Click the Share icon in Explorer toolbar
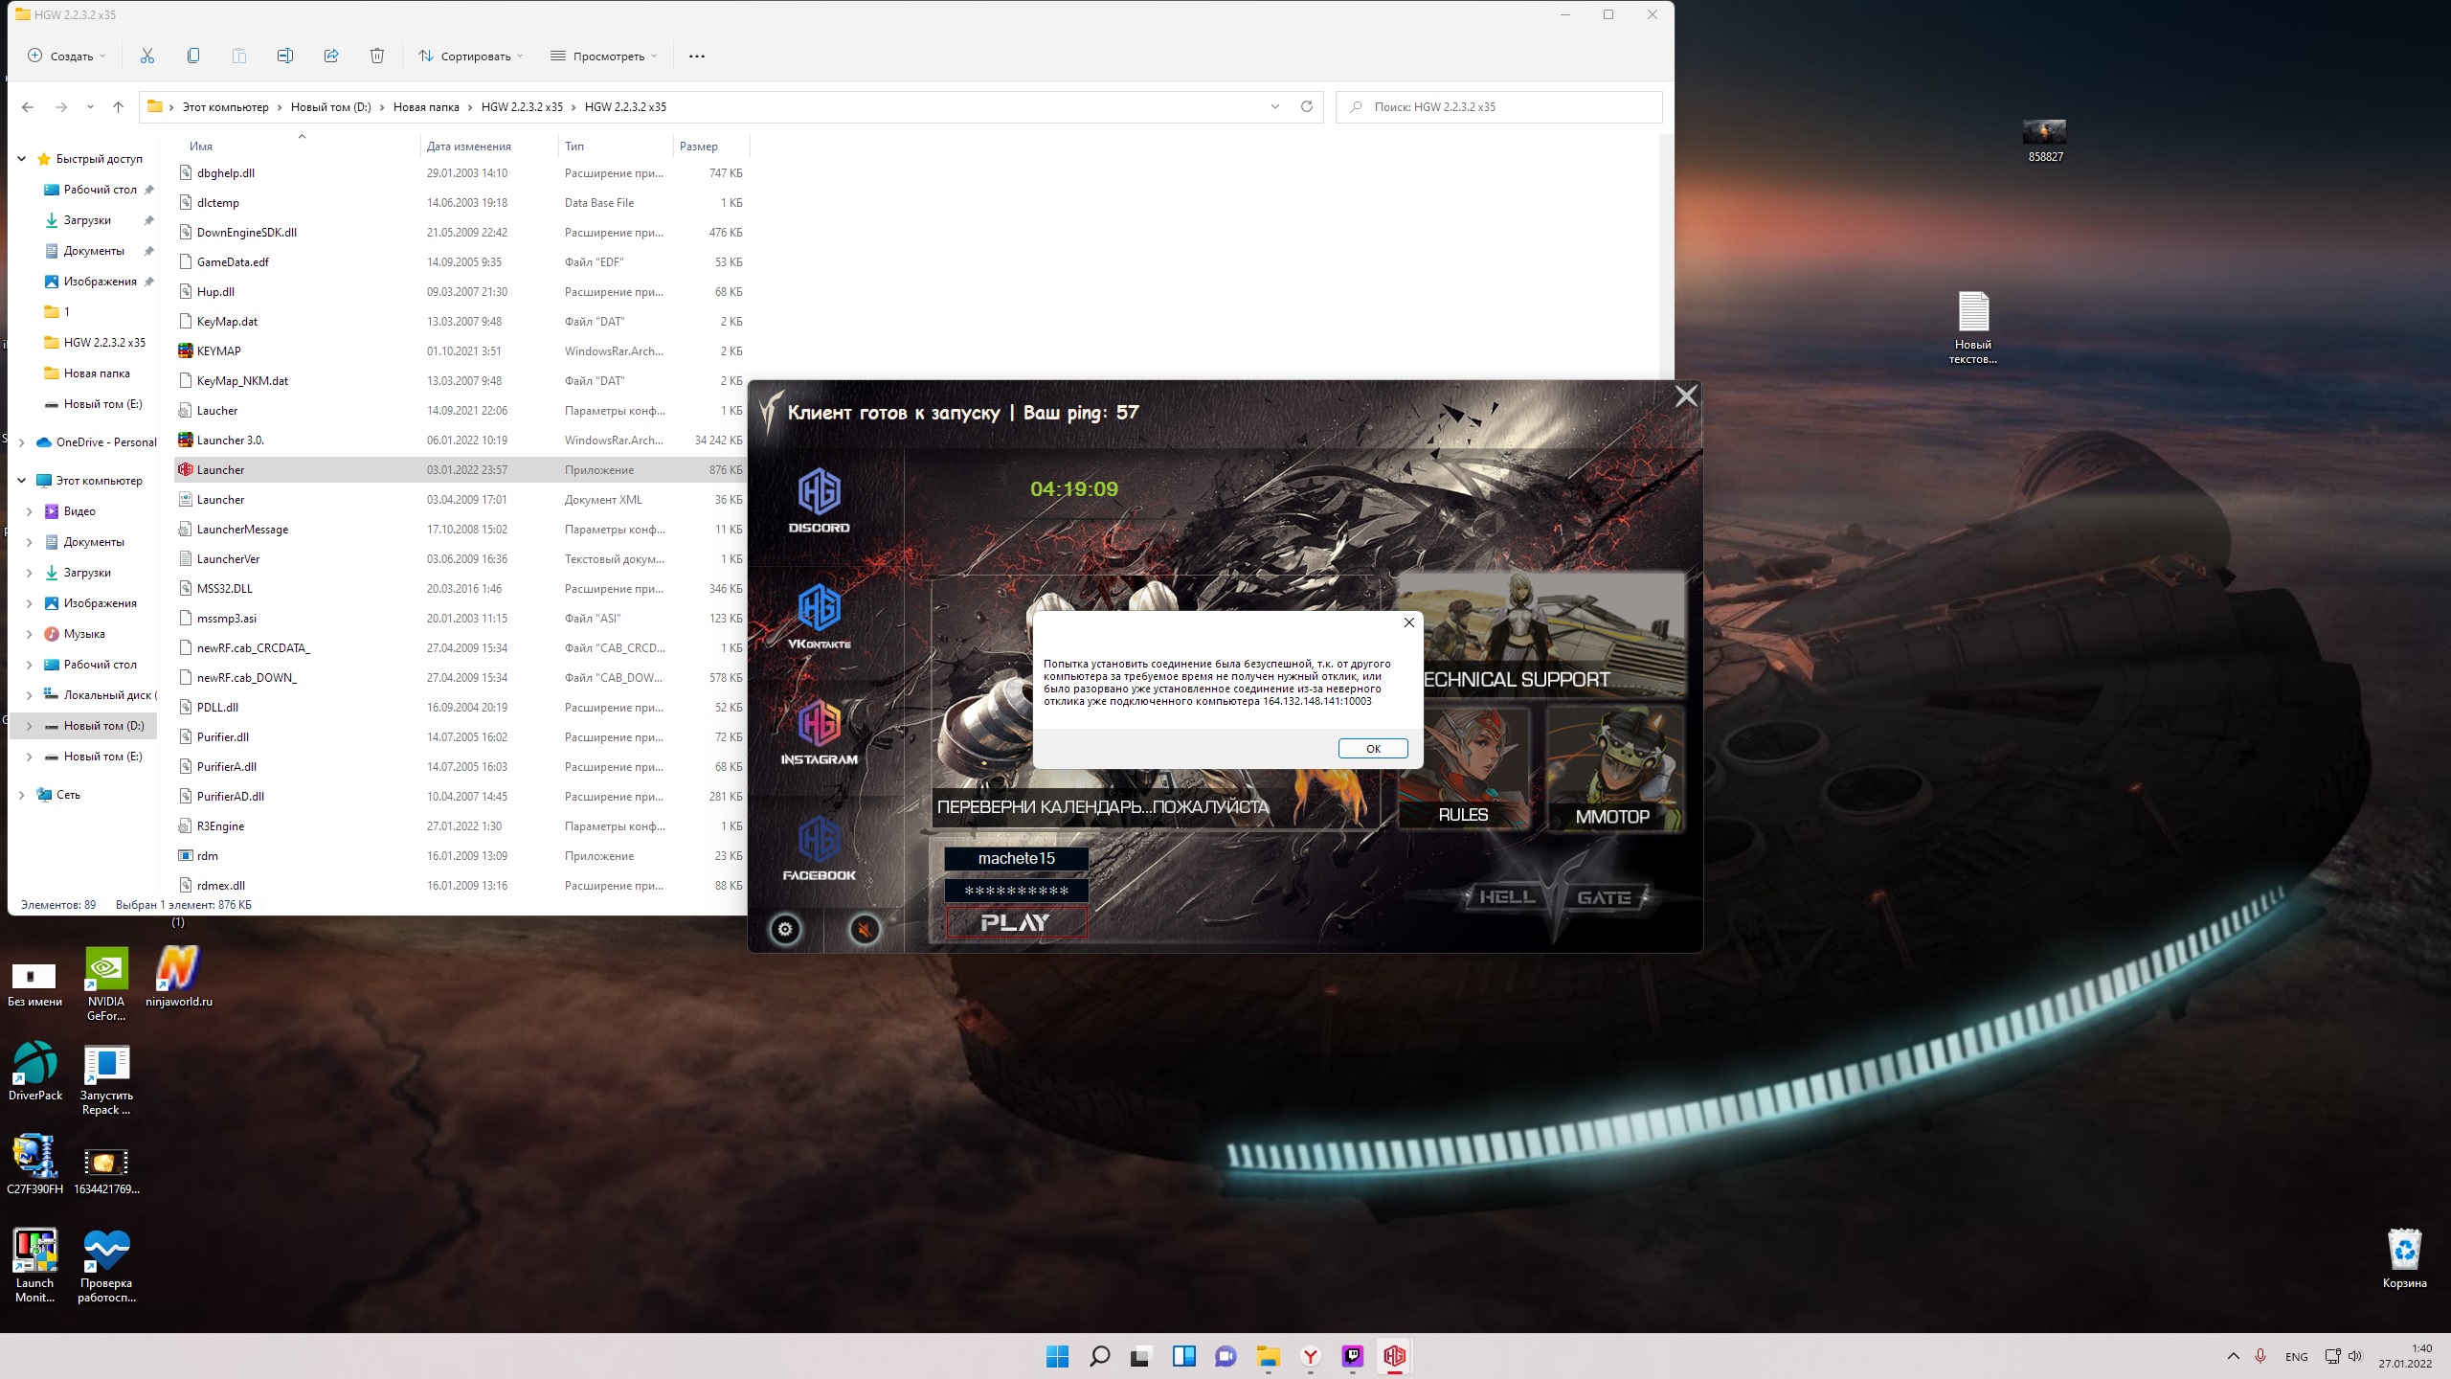 pos(331,56)
